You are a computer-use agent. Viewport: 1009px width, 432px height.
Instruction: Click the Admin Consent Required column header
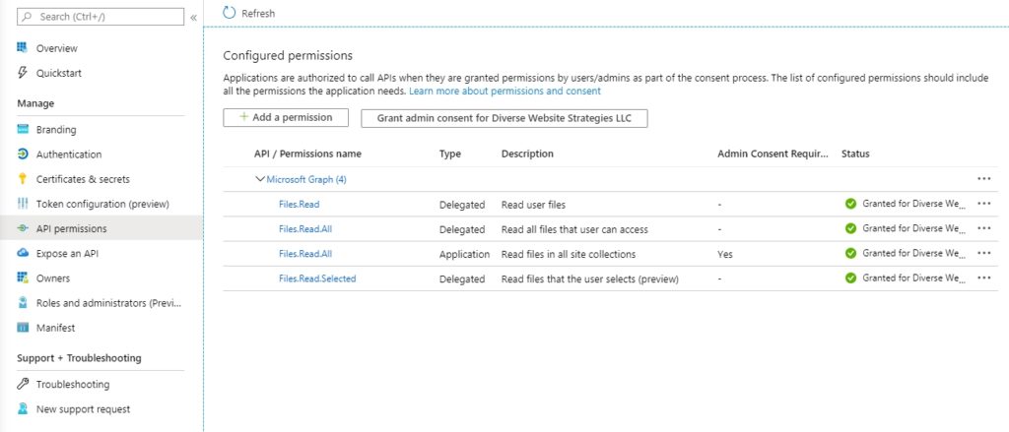pyautogui.click(x=773, y=154)
